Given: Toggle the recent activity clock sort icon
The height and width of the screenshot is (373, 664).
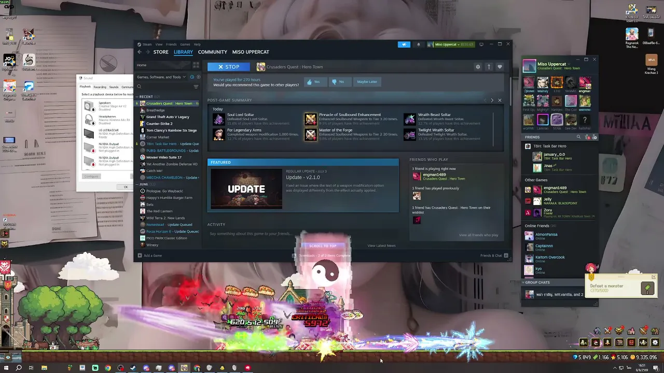Looking at the screenshot, I should tap(192, 77).
